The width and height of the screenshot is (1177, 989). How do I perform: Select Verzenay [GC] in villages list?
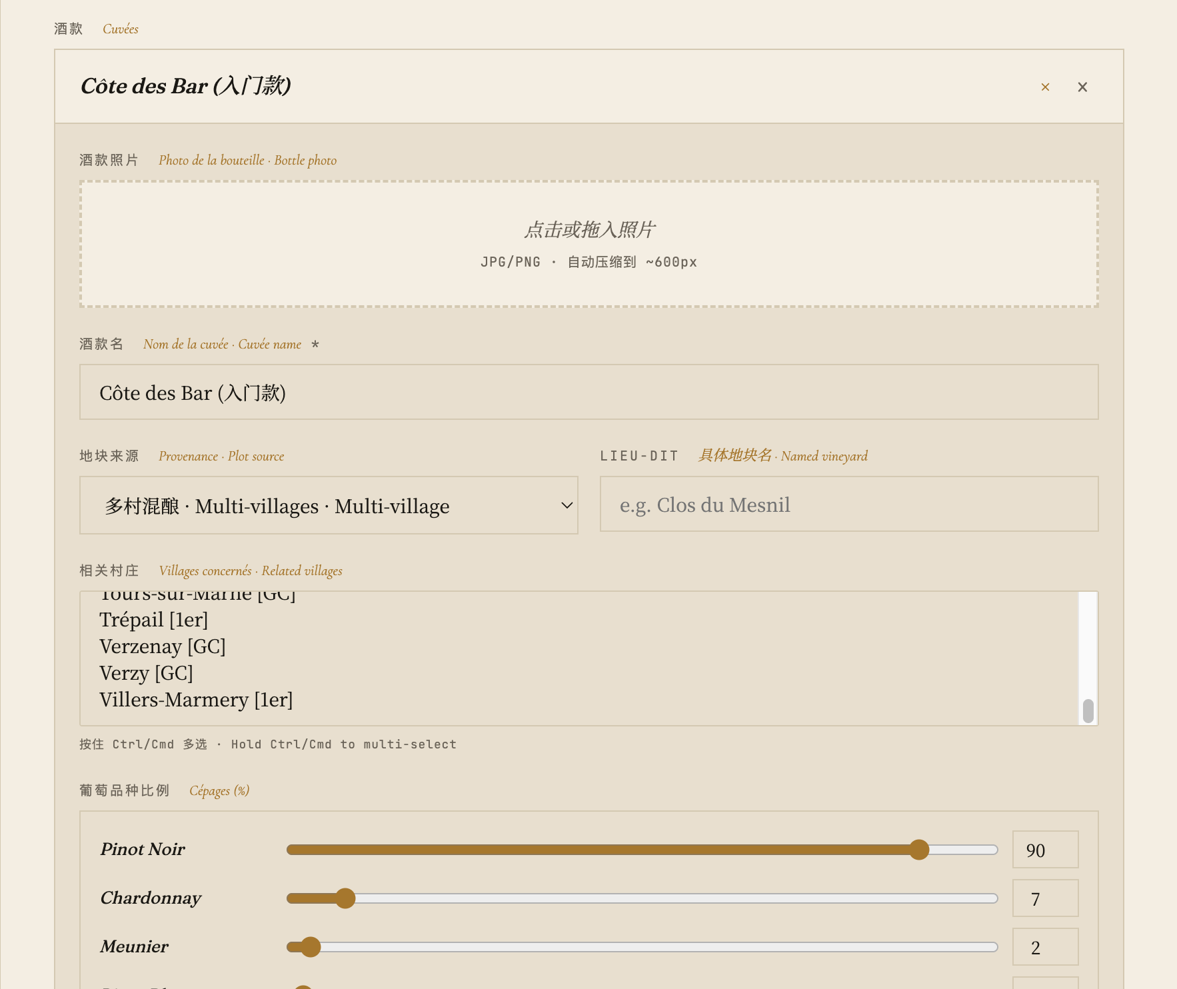(x=163, y=647)
